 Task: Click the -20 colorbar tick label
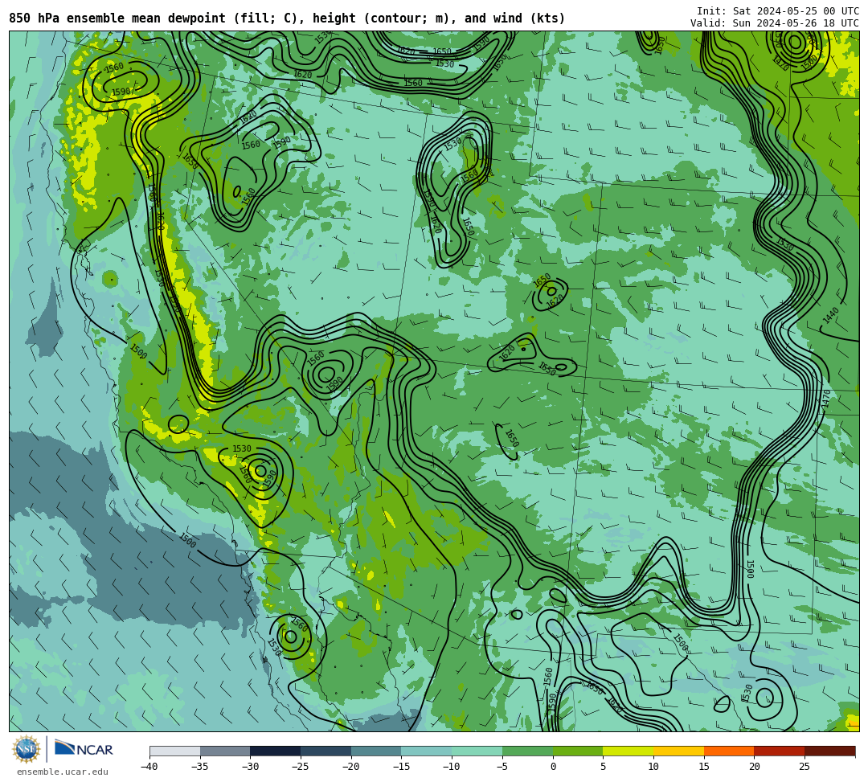pyautogui.click(x=351, y=767)
